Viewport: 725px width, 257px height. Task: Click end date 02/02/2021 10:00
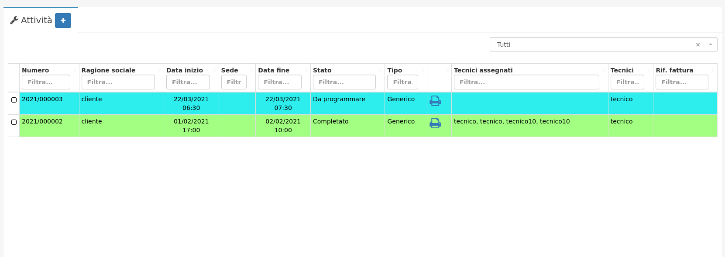pos(283,126)
